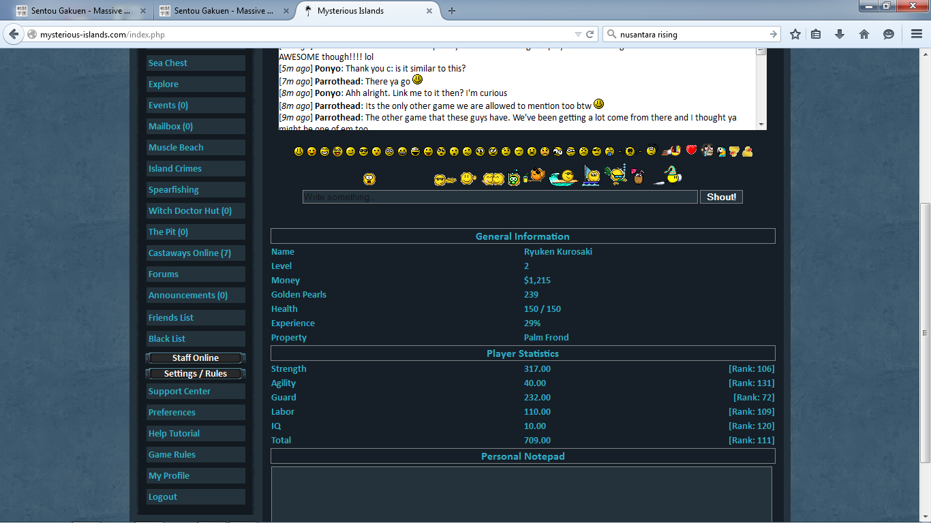Open the smiley chat icon in toolbar

[x=889, y=34]
